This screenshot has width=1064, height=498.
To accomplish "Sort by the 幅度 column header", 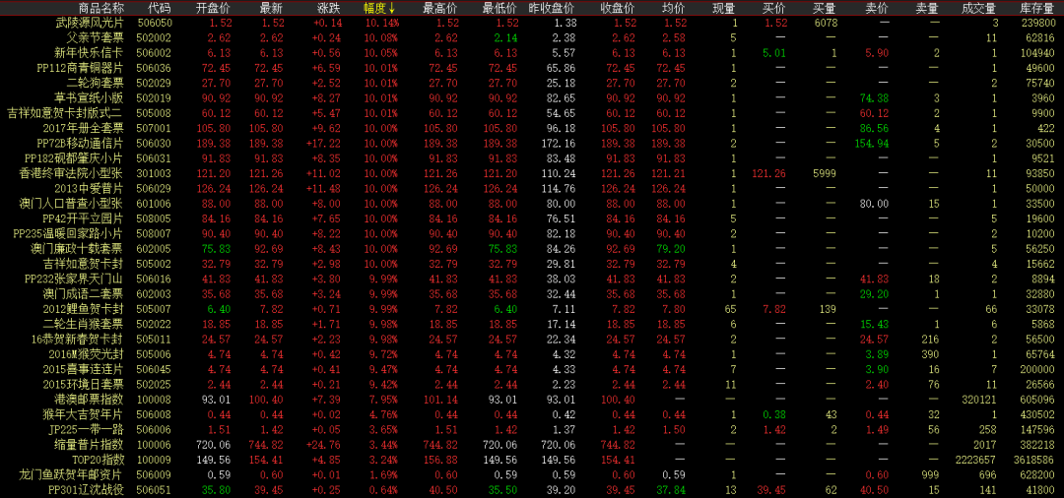I will (x=379, y=8).
